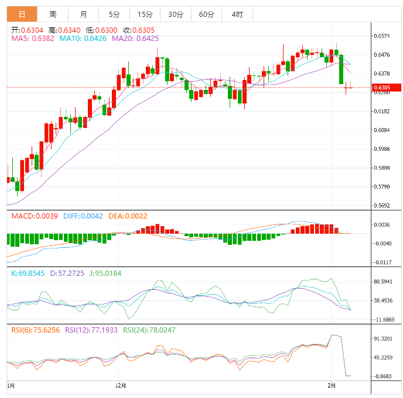403x398 pixels.
Task: Click the 0.6084 price axis label
Action: 382,130
